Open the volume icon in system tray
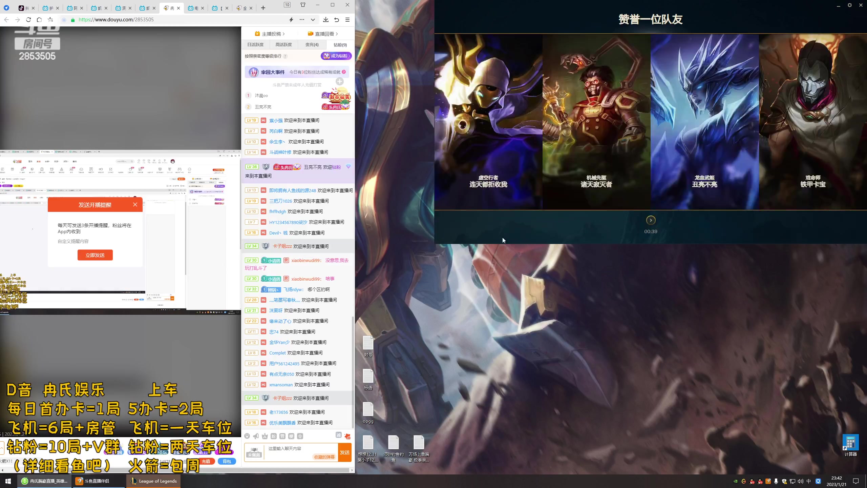 click(x=801, y=481)
